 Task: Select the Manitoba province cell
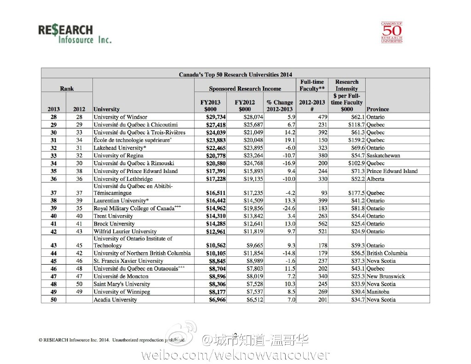pos(378,292)
